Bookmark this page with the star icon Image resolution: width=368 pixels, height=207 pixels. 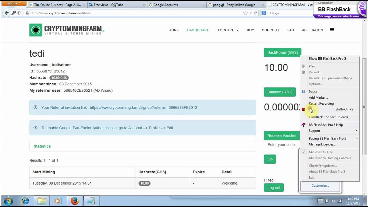[245, 13]
